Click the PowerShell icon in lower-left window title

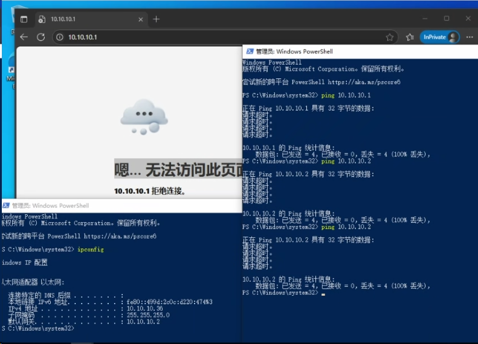coord(5,206)
